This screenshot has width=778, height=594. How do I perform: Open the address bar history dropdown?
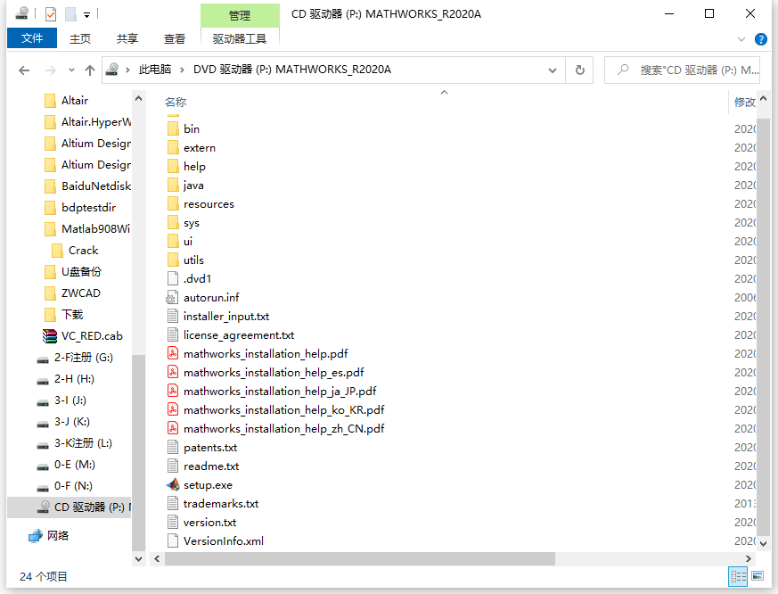pos(553,70)
